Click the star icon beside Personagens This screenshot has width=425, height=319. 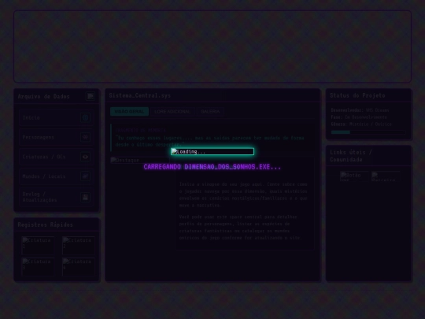[x=85, y=137]
